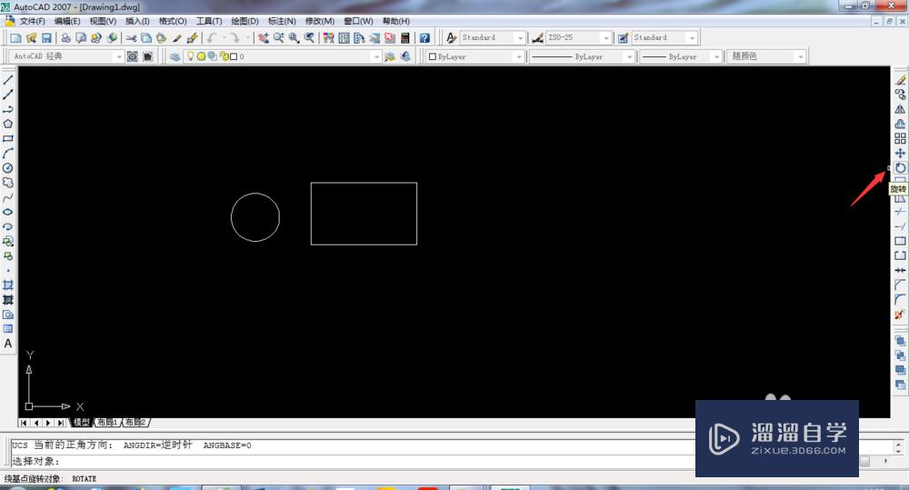Screen dimensions: 909x490
Task: Open the Standard table style dropdown
Action: [x=692, y=37]
